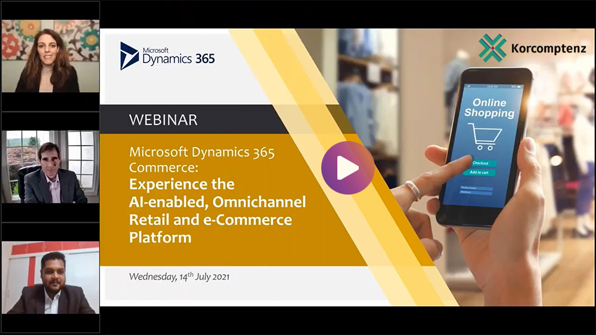The width and height of the screenshot is (596, 335).
Task: Select the presenter with red wall thumbnail
Action: click(51, 277)
